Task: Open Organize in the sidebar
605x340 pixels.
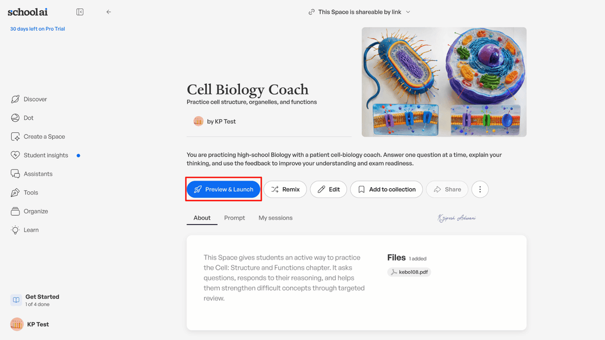Action: [30, 211]
